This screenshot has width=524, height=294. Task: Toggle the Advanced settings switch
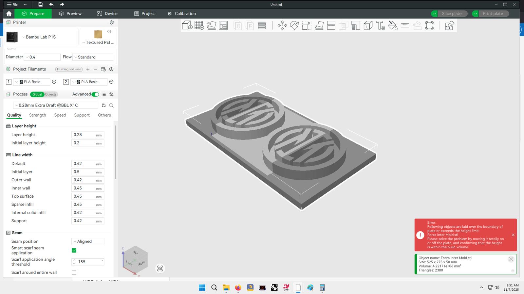(x=95, y=94)
